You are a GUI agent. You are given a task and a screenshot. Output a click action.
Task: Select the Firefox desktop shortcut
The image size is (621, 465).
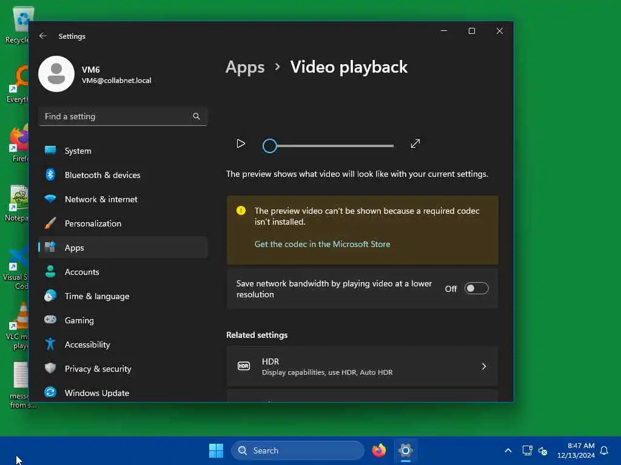tap(19, 143)
